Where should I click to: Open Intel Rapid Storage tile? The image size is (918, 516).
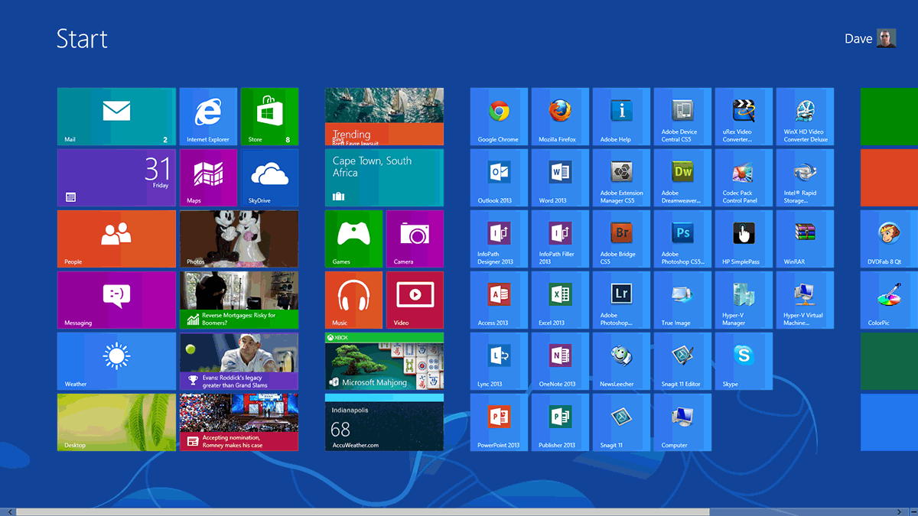point(805,177)
